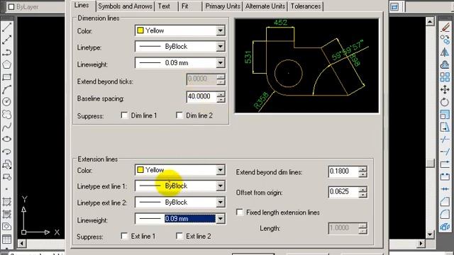Select the Line tool in draw toolbar

coord(6,27)
